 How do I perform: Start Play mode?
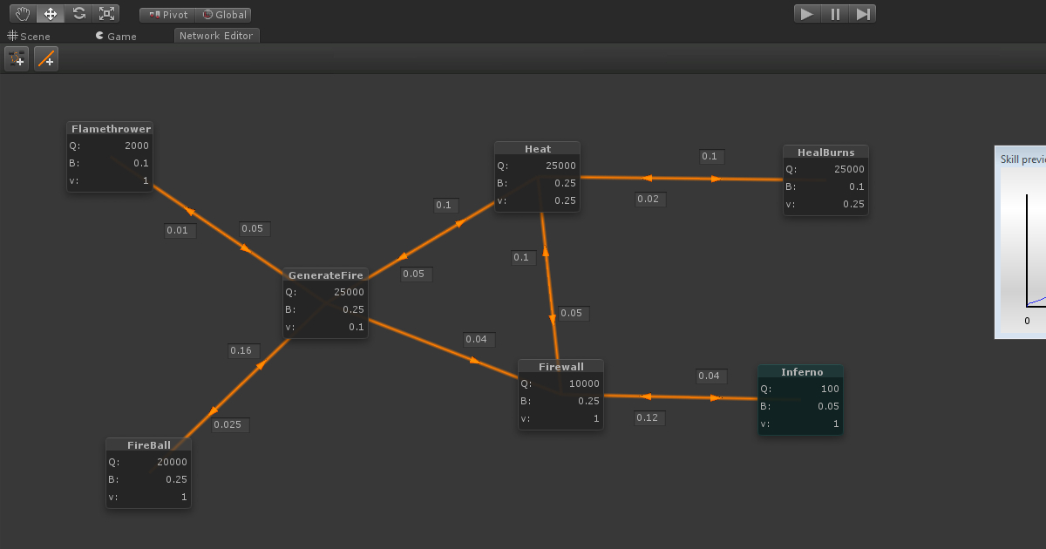[807, 13]
